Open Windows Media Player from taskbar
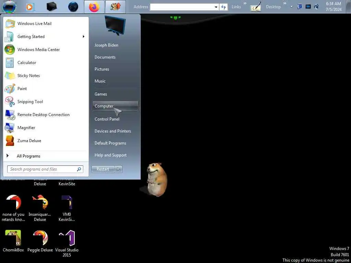351x263 pixels. [30, 7]
